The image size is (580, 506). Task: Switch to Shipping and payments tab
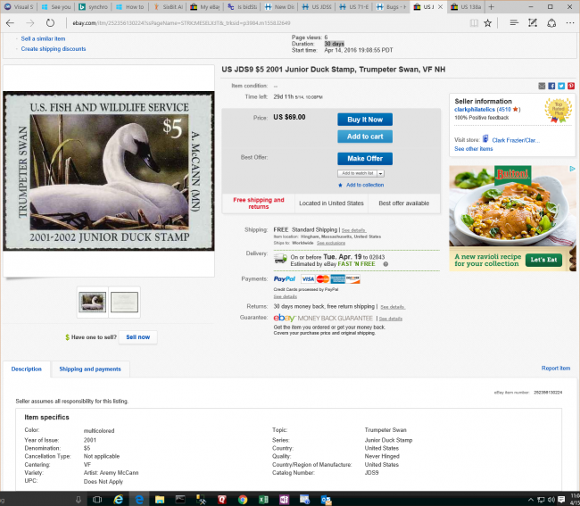click(90, 369)
